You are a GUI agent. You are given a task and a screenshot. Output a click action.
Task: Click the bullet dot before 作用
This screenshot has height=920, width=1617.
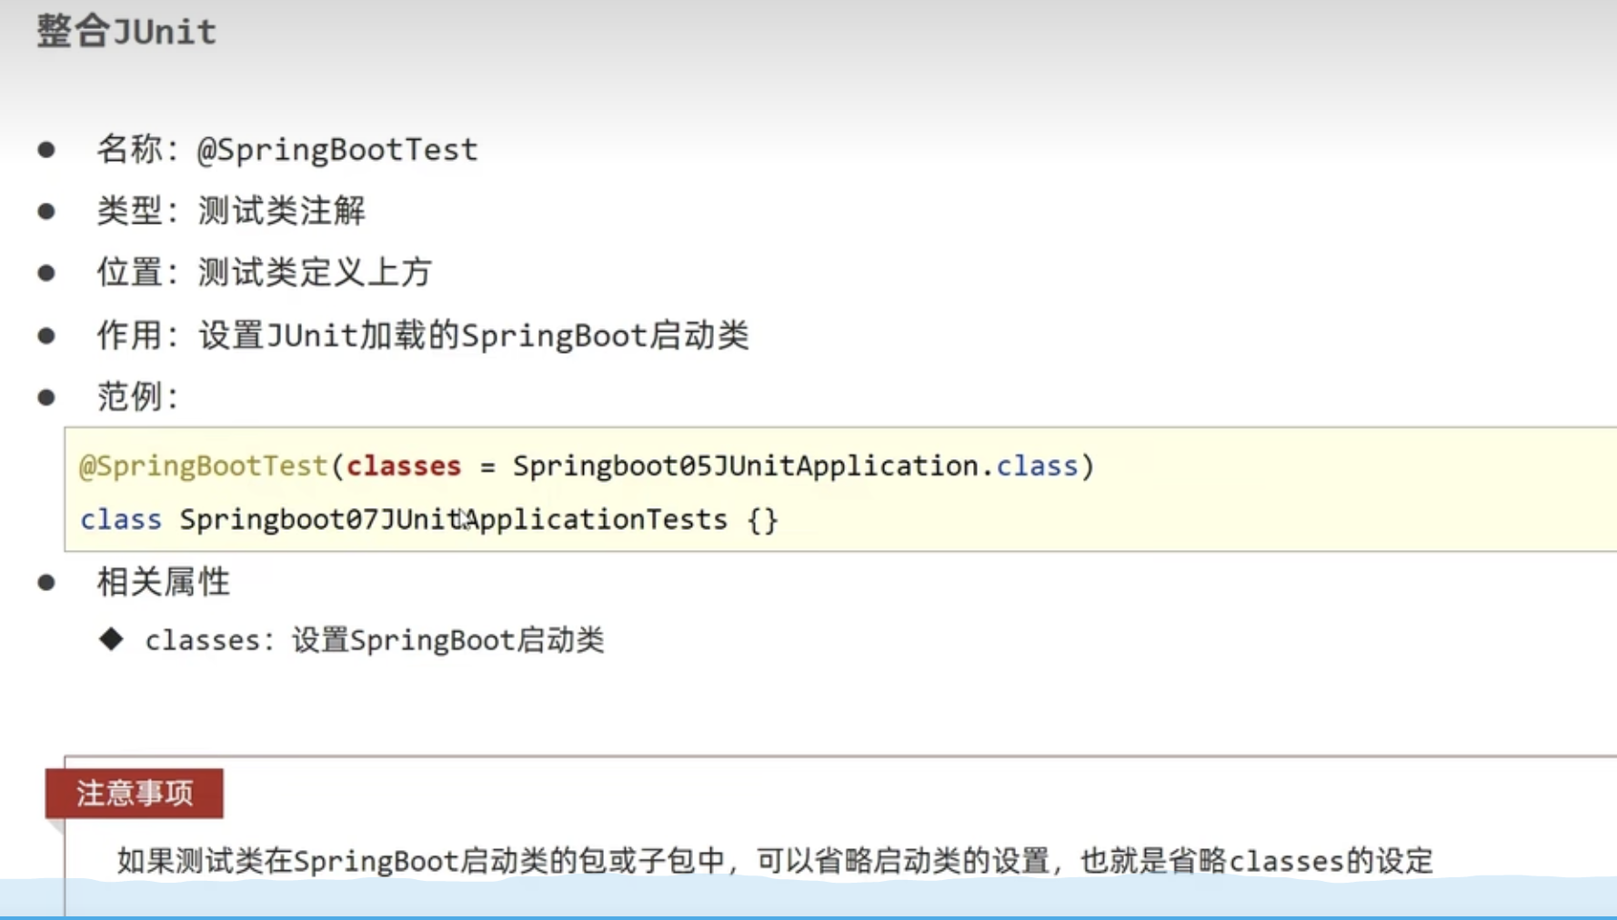click(46, 335)
